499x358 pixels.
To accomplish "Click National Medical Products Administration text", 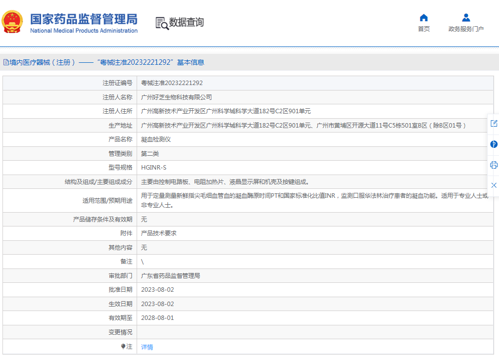I will click(84, 31).
